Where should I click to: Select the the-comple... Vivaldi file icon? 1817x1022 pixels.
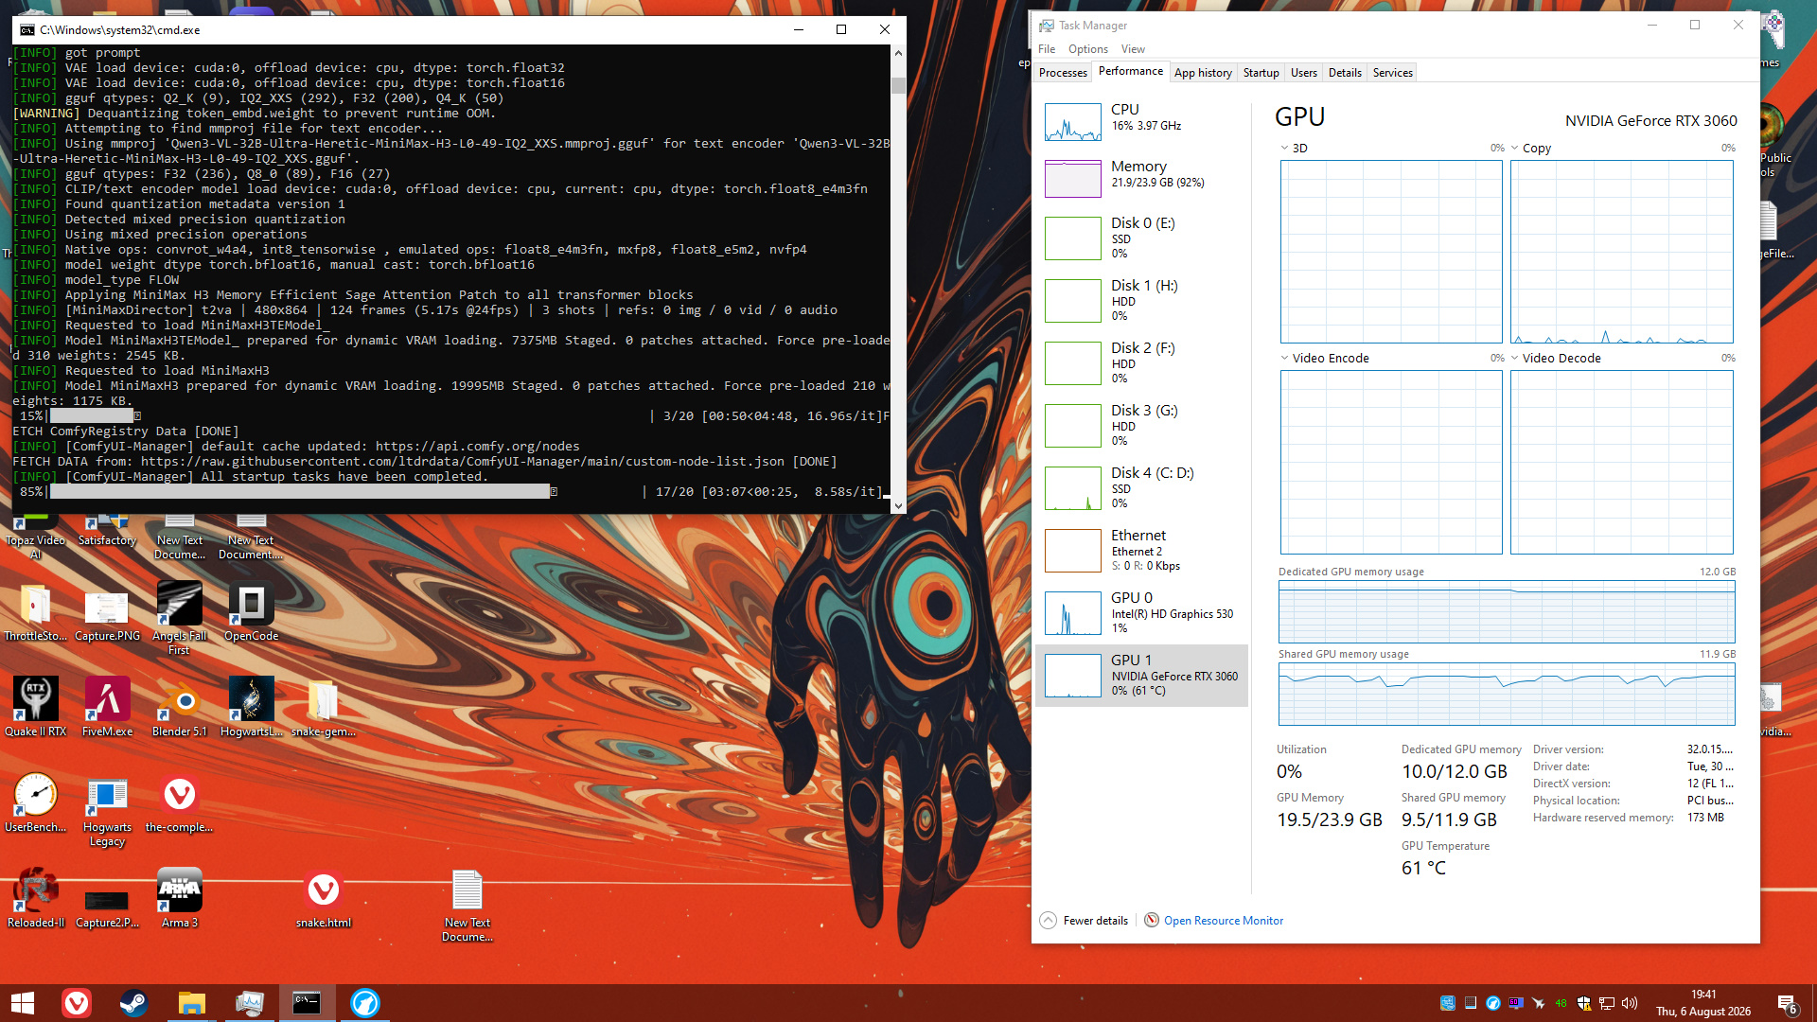pos(180,803)
